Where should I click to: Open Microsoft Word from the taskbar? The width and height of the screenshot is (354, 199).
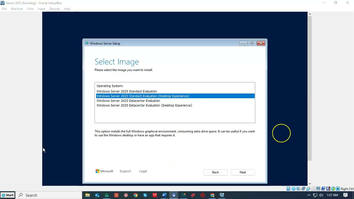164,195
